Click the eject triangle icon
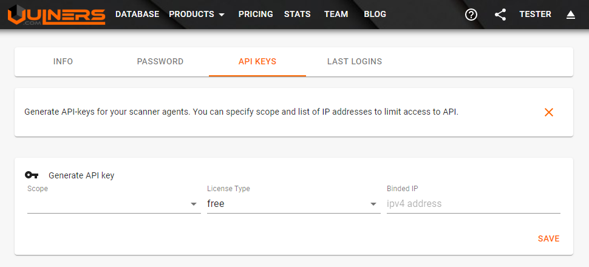Screen dimensions: 589x267 pos(571,15)
